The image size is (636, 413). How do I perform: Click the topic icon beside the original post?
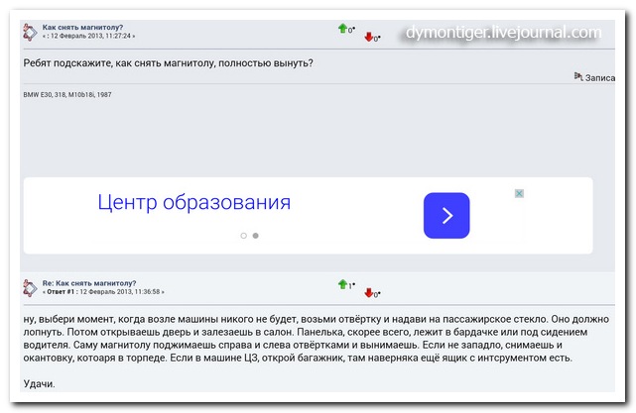tap(30, 31)
